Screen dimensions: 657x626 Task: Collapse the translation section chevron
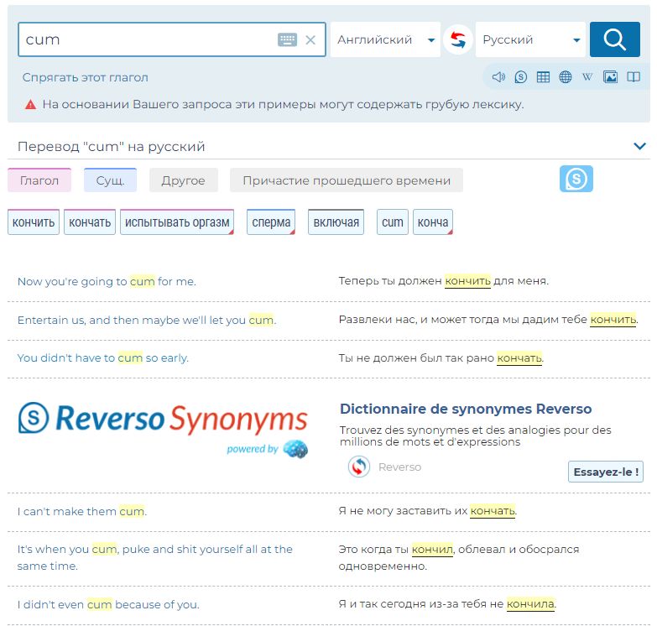(640, 146)
